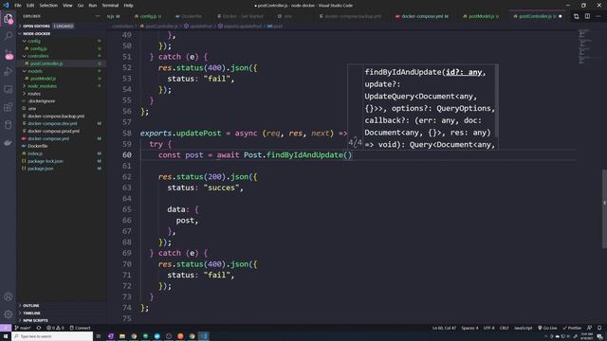The image size is (607, 341).
Task: Click the remote window indicator in status bar
Action: [6, 328]
